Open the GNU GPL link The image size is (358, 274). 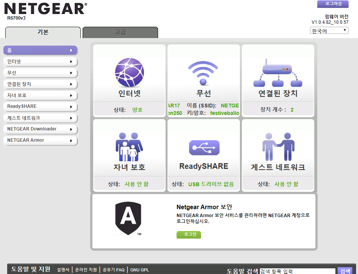click(140, 270)
